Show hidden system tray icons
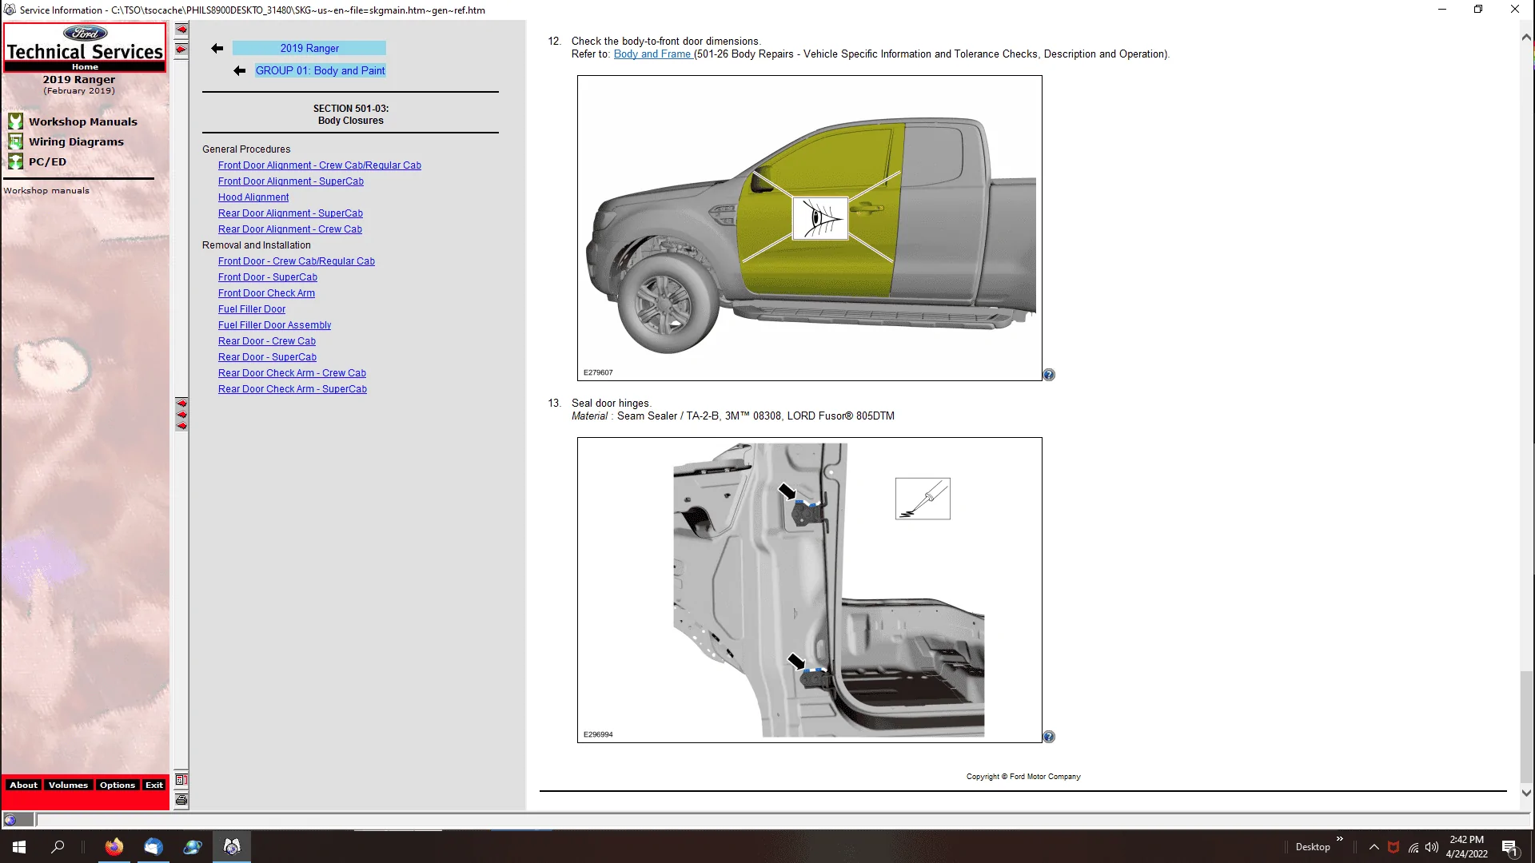Image resolution: width=1535 pixels, height=863 pixels. 1374,847
